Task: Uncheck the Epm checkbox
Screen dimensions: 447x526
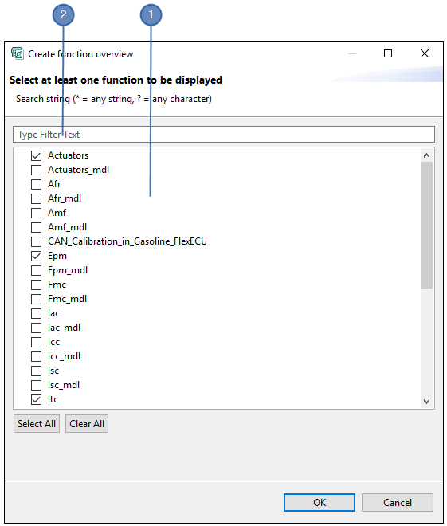Action: point(36,257)
